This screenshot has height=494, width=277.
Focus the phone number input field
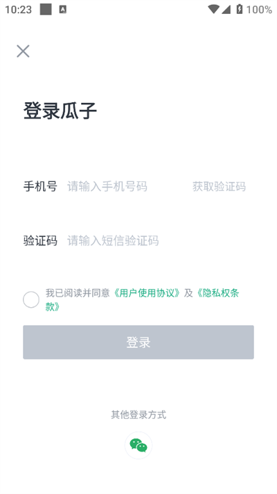click(x=125, y=186)
